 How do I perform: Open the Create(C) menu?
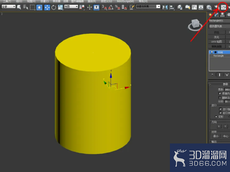click(44, 1)
